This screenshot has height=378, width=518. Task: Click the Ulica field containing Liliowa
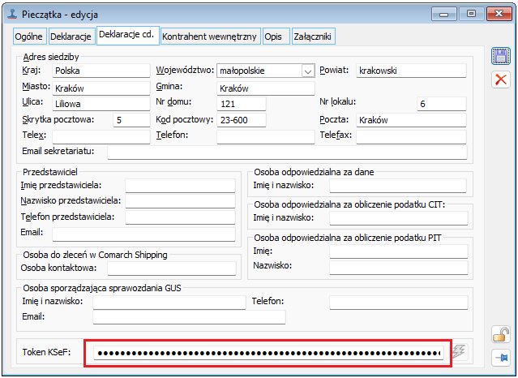(x=101, y=104)
